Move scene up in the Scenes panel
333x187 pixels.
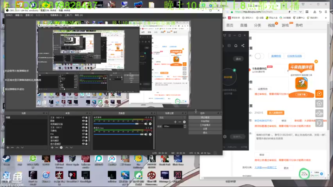point(18,148)
